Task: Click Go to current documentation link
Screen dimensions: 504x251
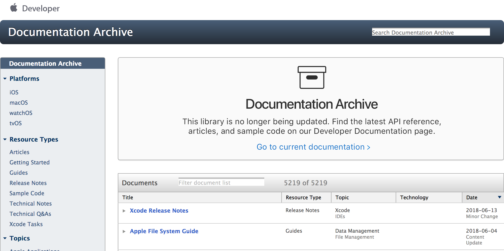Action: [313, 147]
